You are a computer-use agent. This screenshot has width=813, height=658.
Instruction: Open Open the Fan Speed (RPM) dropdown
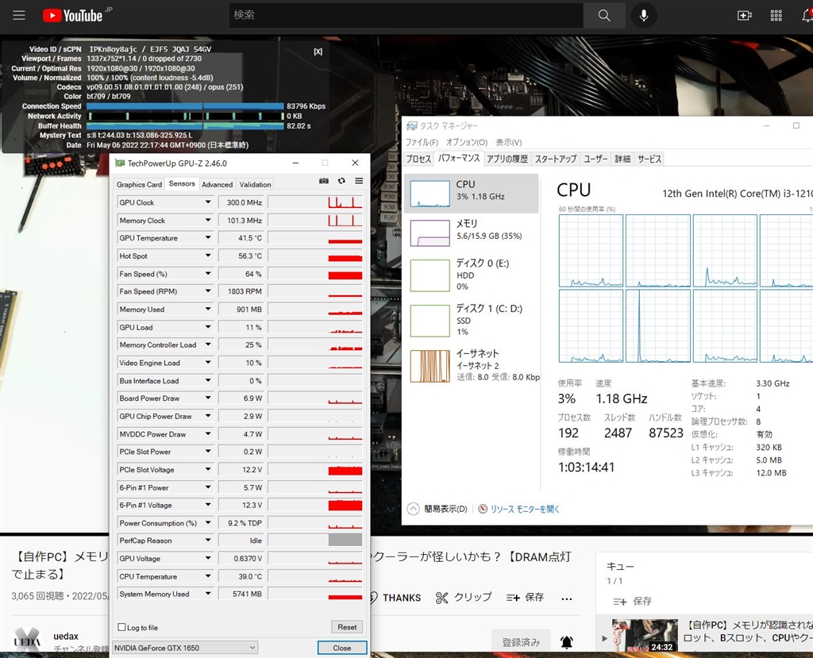pos(208,291)
